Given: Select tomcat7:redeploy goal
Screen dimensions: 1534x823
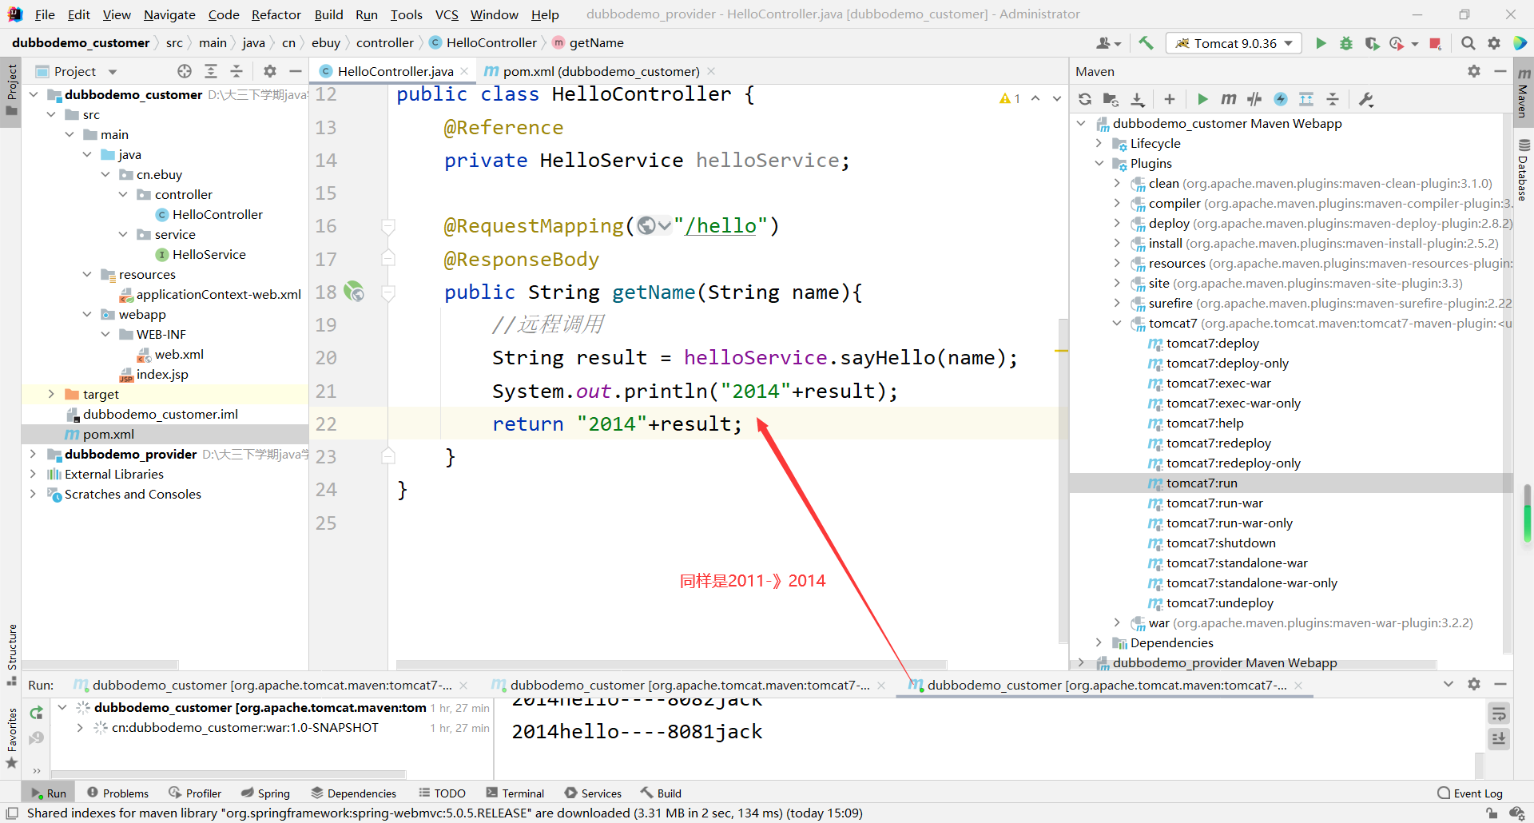Looking at the screenshot, I should [1218, 443].
